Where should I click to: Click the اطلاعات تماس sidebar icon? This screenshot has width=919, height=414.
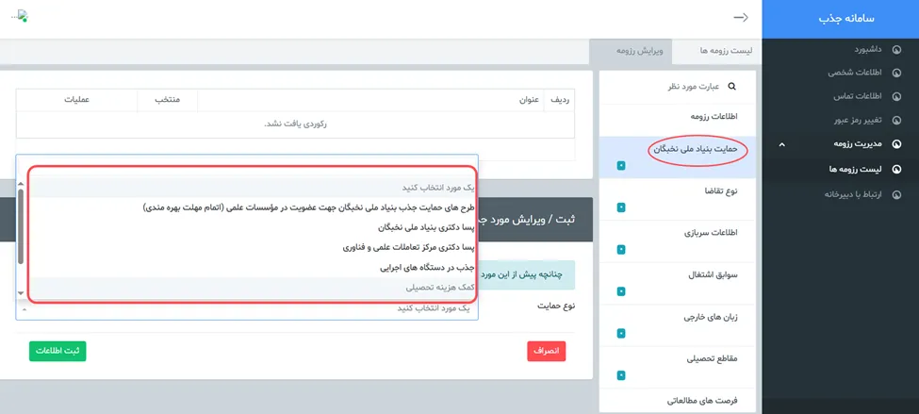point(895,96)
